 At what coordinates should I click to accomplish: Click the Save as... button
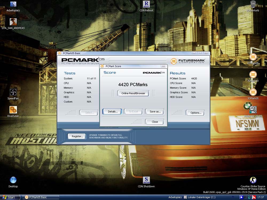pyautogui.click(x=155, y=111)
